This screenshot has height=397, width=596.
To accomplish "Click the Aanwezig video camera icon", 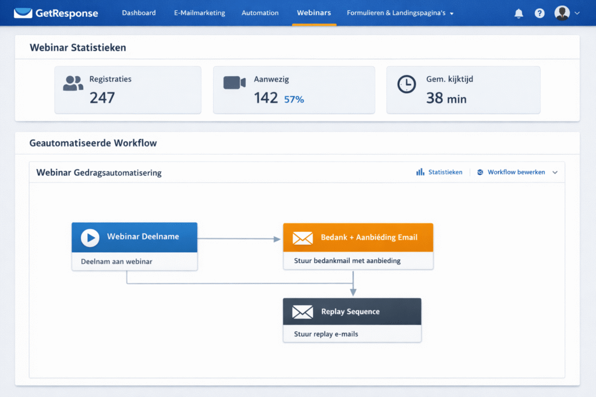I will coord(235,83).
